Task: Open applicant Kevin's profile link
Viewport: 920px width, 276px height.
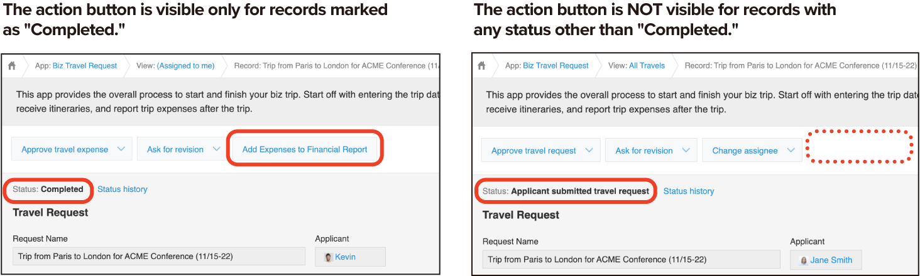Action: tap(345, 257)
